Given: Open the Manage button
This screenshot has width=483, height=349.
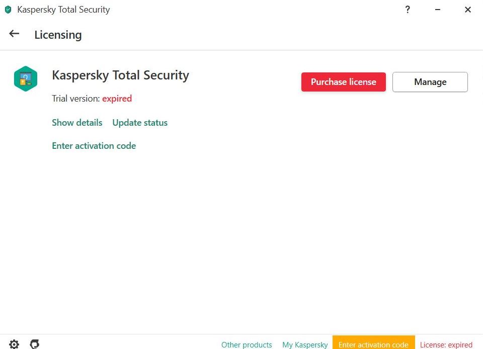Looking at the screenshot, I should 430,82.
